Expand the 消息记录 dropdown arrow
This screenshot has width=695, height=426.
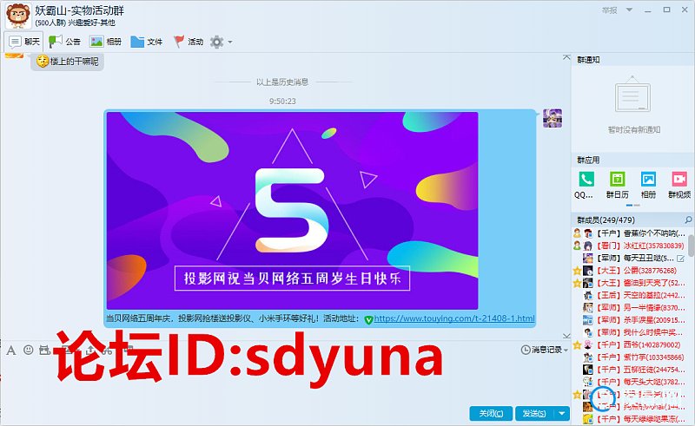(566, 351)
